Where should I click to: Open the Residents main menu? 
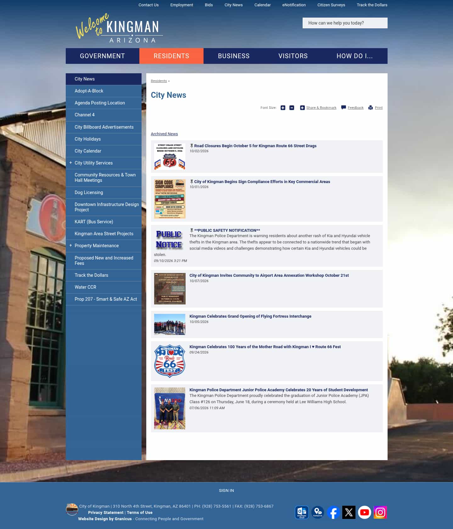(171, 56)
